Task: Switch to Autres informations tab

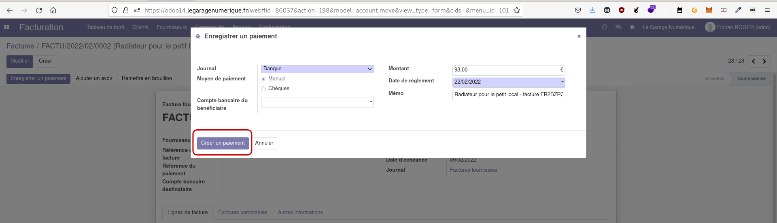Action: (x=300, y=212)
